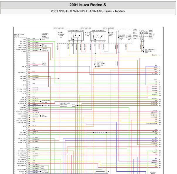Click the "PSP SW IN" pin label
Image resolution: width=177 pixels, height=174 pixels.
[23, 99]
